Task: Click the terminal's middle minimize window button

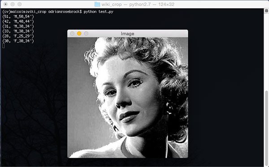Action: pos(13,4)
